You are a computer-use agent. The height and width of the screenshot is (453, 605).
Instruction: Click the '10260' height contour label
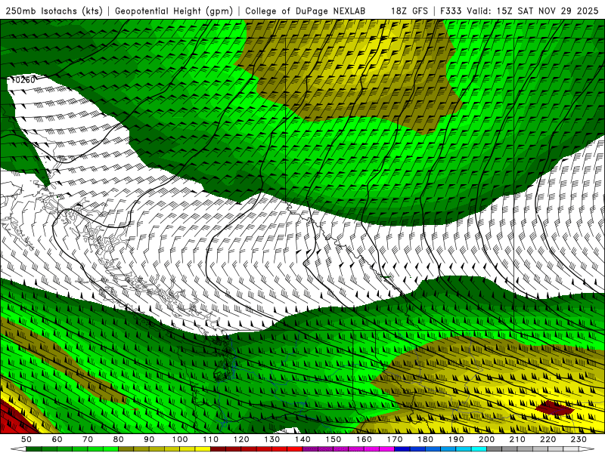23,80
